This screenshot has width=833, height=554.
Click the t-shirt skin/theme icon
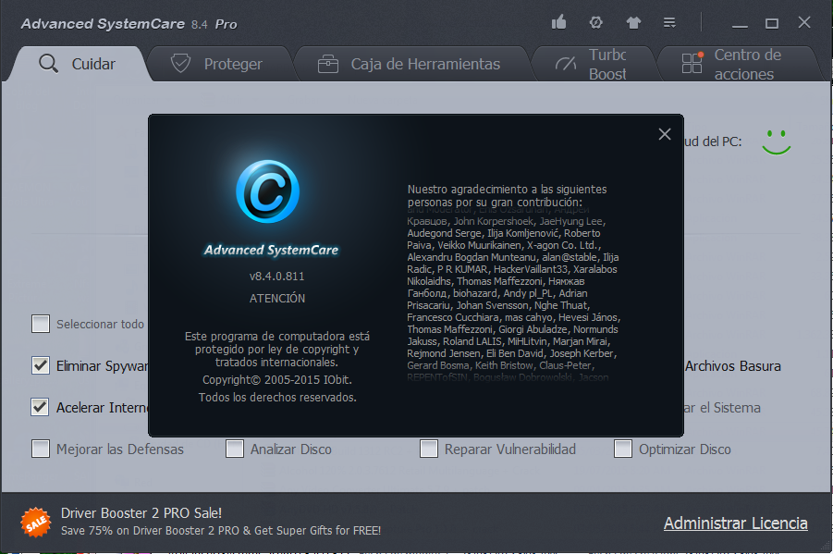632,21
